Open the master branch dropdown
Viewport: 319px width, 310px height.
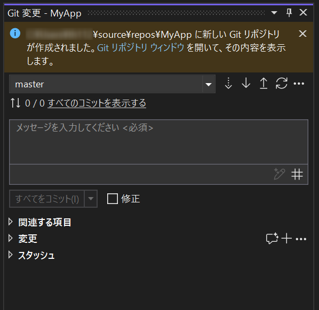tap(209, 84)
